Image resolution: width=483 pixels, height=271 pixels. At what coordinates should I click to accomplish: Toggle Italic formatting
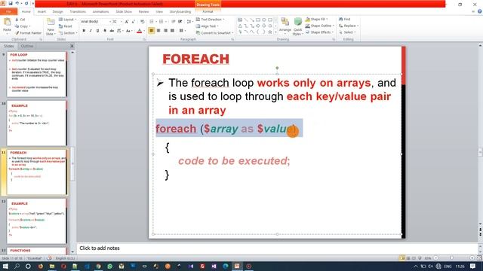pyautogui.click(x=91, y=31)
